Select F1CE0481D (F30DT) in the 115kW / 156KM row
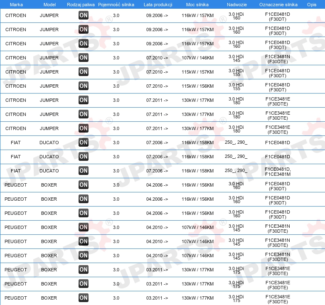325x305 pixels. [278, 87]
